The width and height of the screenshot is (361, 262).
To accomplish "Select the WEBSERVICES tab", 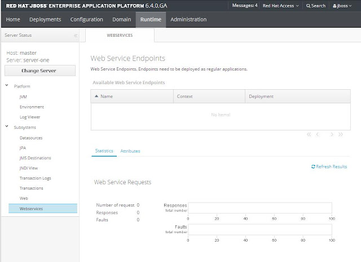I will 120,35.
